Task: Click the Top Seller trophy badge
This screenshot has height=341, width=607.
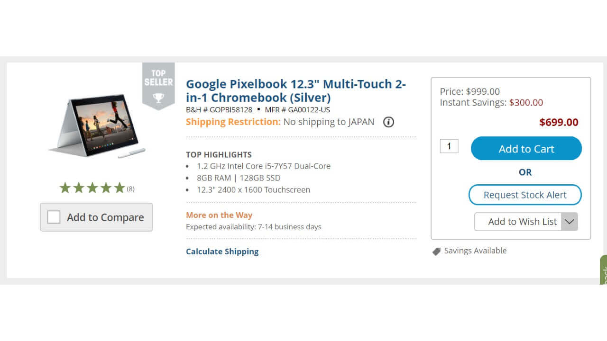Action: click(158, 86)
